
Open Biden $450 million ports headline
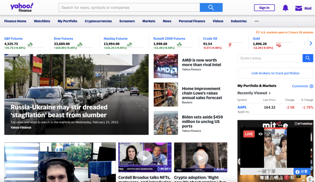tap(202, 122)
